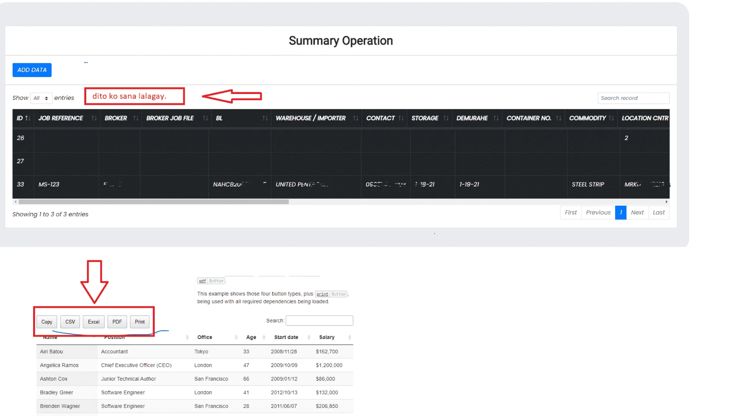This screenshot has width=733, height=416.
Task: Click the LOCATION CNTR column header
Action: (645, 118)
